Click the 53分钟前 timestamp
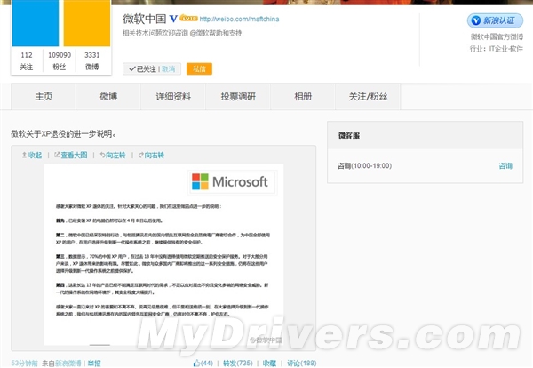 click(x=24, y=364)
